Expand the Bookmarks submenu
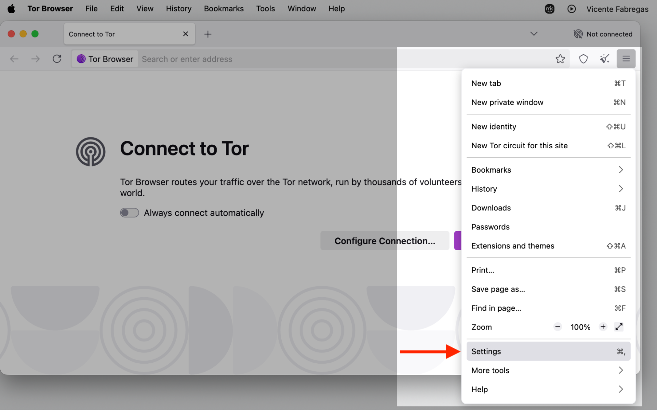The width and height of the screenshot is (657, 410). pos(548,170)
